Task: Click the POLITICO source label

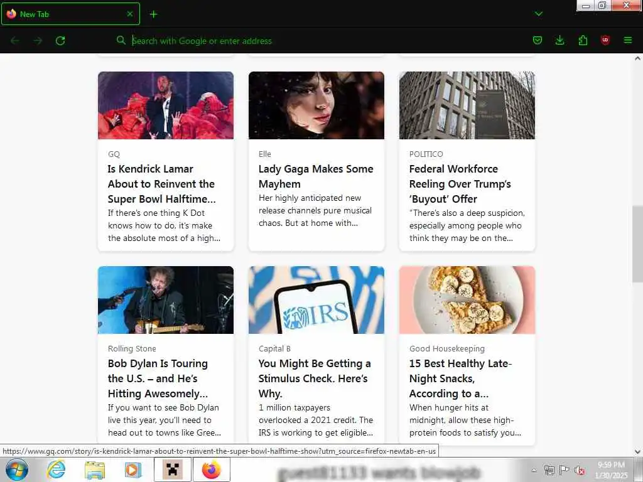Action: coord(426,154)
